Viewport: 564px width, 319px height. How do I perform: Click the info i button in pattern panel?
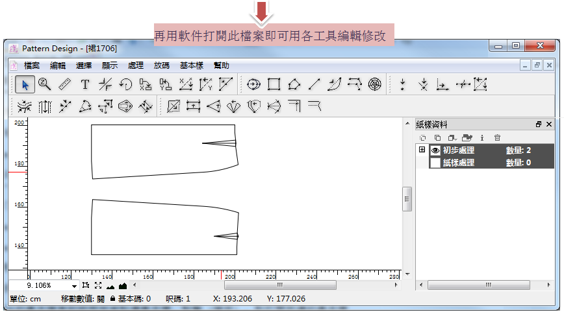(x=482, y=137)
